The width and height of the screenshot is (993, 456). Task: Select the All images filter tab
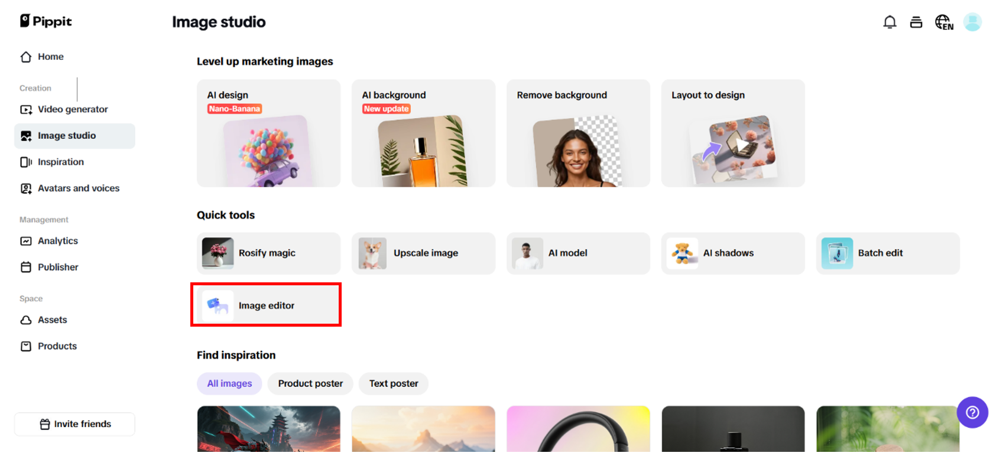coord(229,383)
